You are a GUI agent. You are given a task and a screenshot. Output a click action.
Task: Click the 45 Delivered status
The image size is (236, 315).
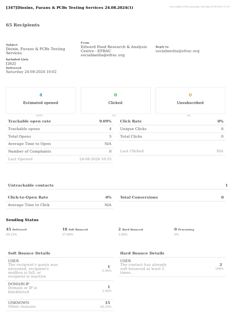pyautogui.click(x=16, y=231)
